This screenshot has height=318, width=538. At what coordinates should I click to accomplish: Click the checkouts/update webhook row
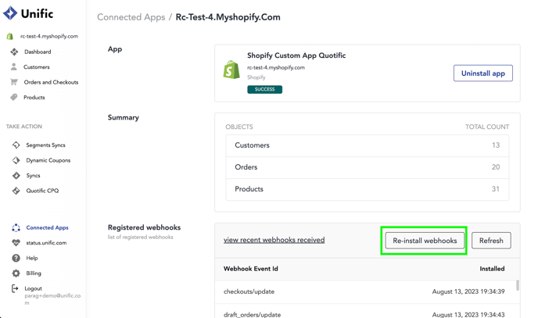pos(364,291)
